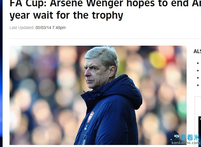Click the horizontal divider under the timestamp

pyautogui.click(x=105, y=38)
